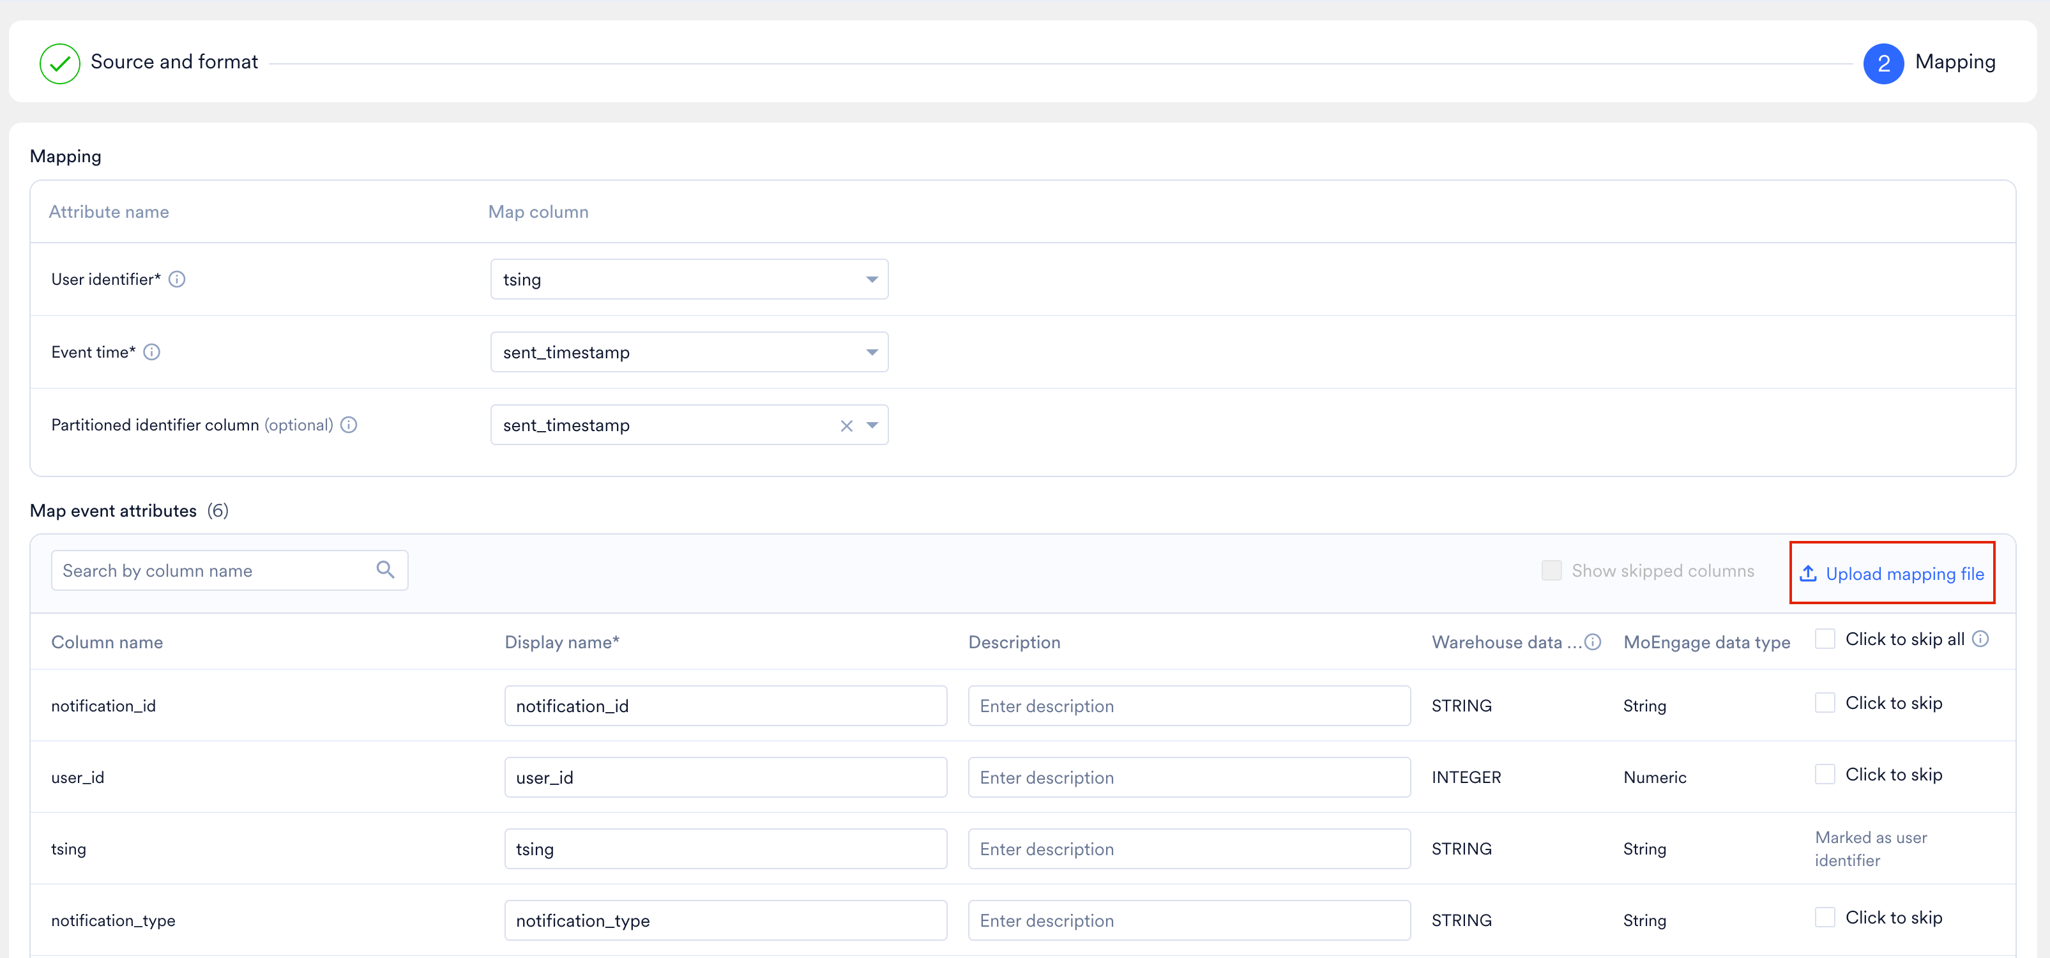The height and width of the screenshot is (958, 2050).
Task: Click the notification_type column name cell
Action: click(113, 920)
